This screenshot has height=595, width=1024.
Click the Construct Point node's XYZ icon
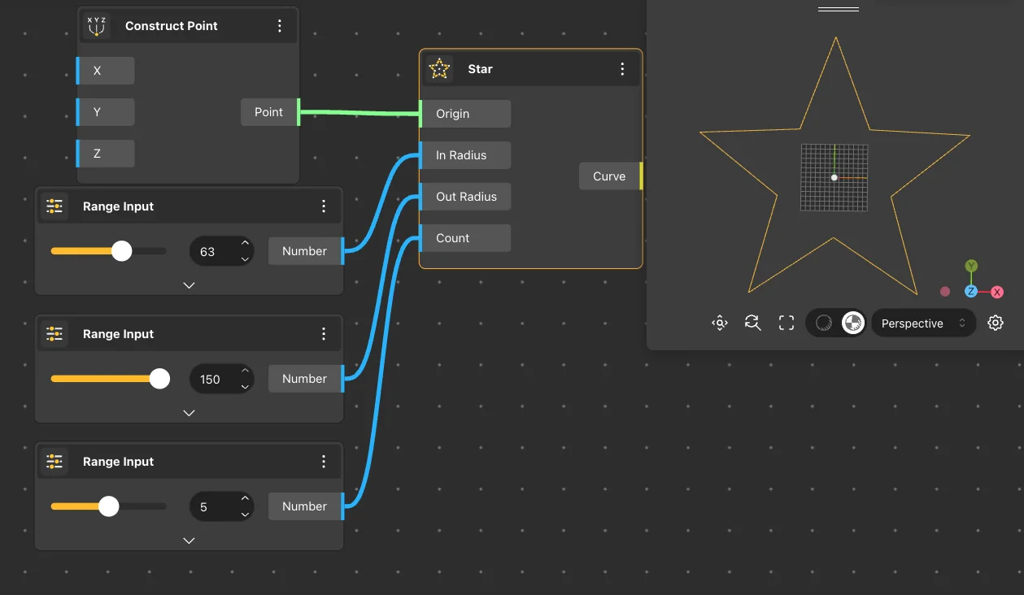tap(96, 25)
